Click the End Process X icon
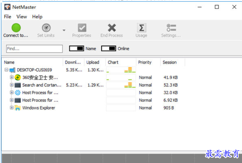Viewport: 242px width, 163px height. pyautogui.click(x=112, y=28)
